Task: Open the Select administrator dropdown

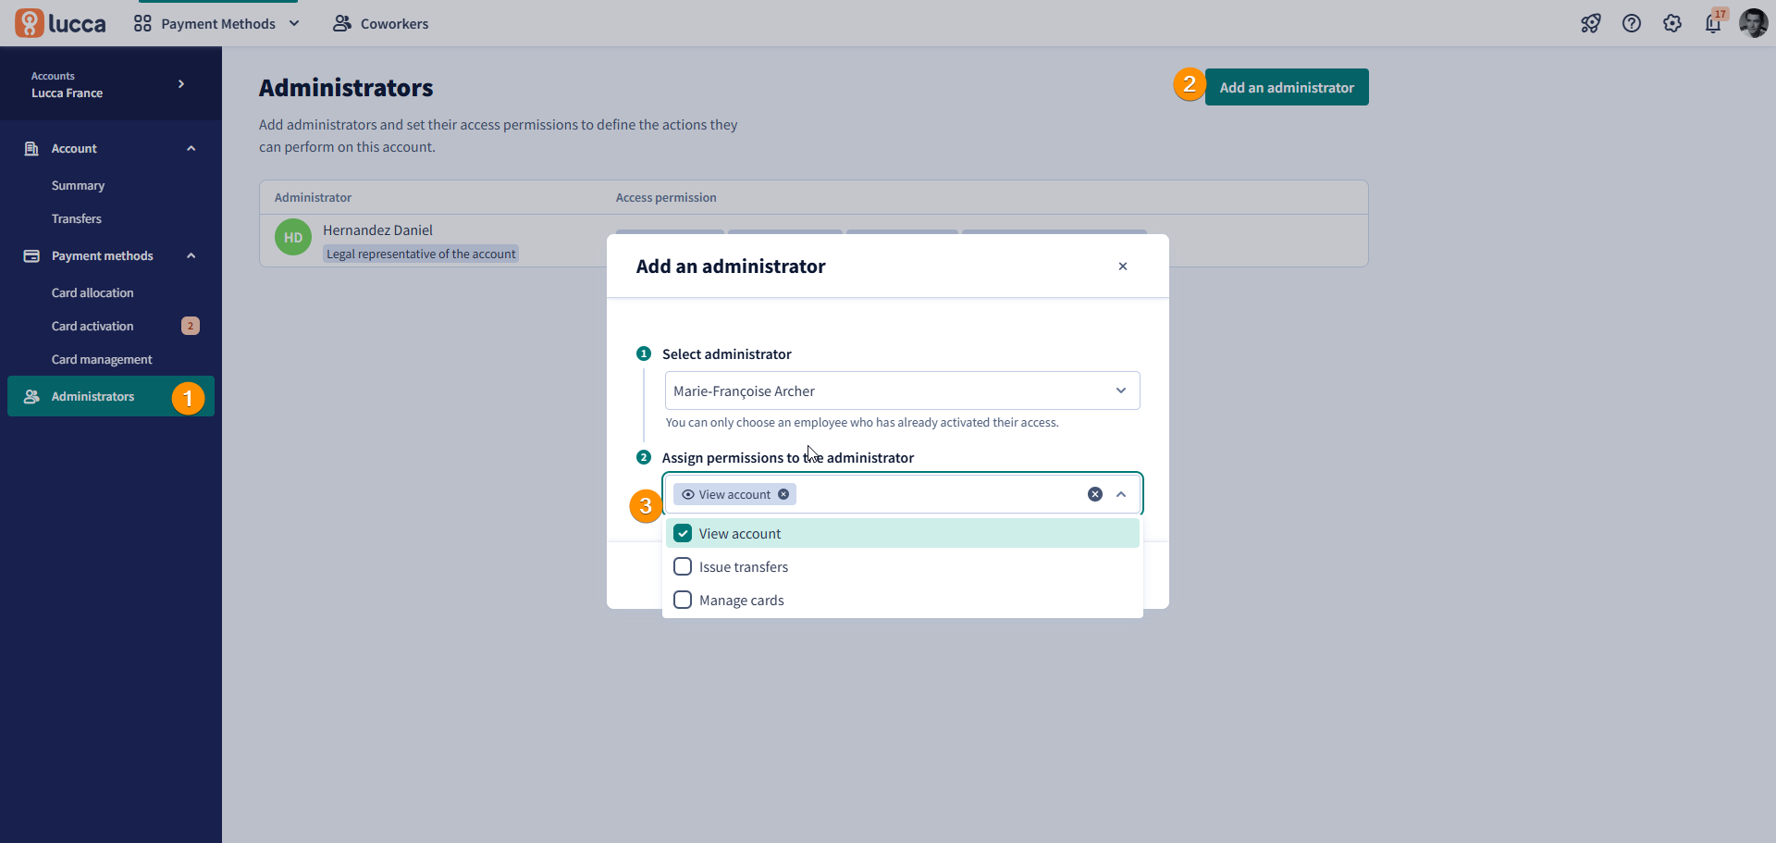Action: (x=902, y=391)
